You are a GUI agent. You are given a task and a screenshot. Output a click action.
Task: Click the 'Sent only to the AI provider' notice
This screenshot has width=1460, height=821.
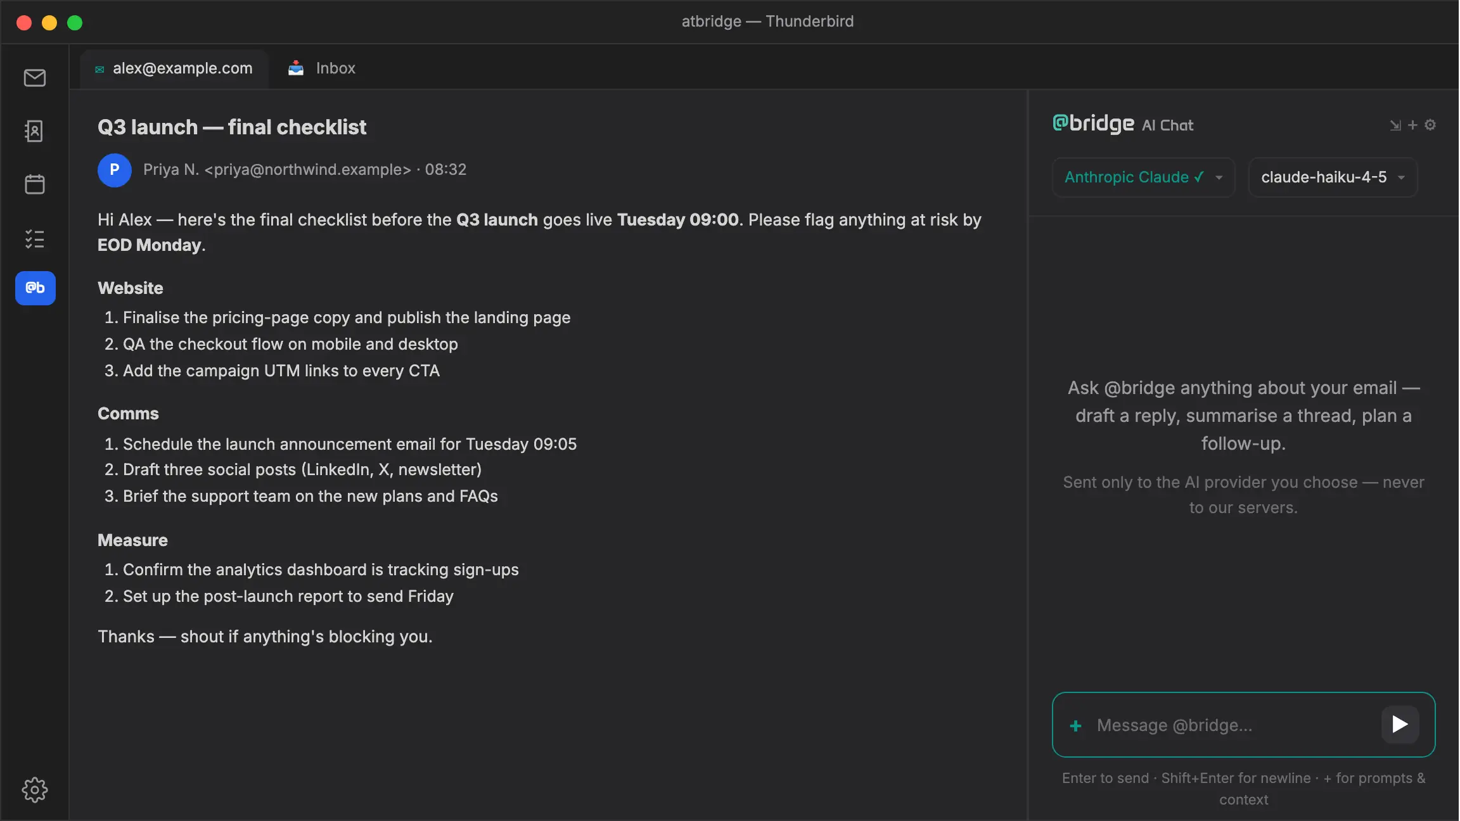(1243, 495)
